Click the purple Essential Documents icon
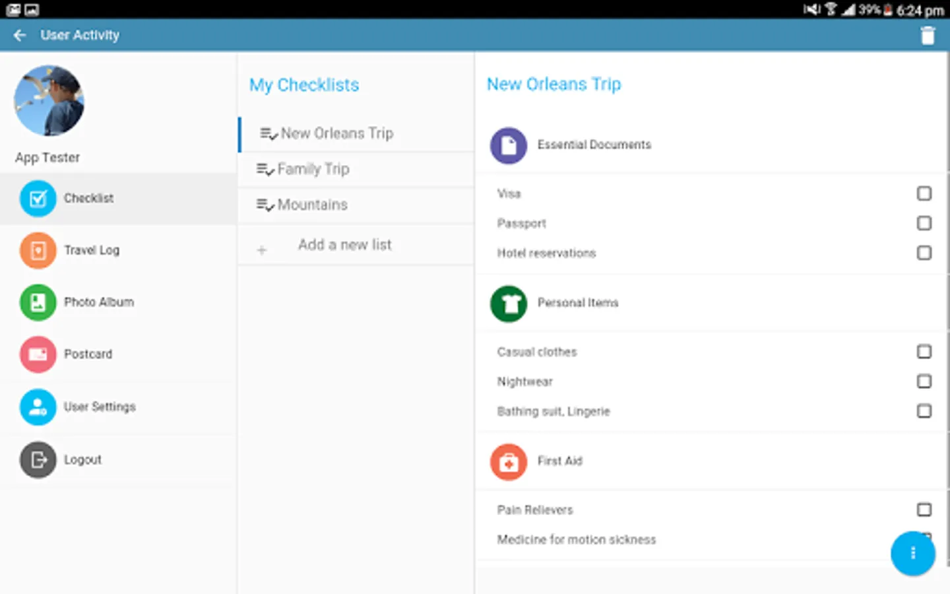 508,145
